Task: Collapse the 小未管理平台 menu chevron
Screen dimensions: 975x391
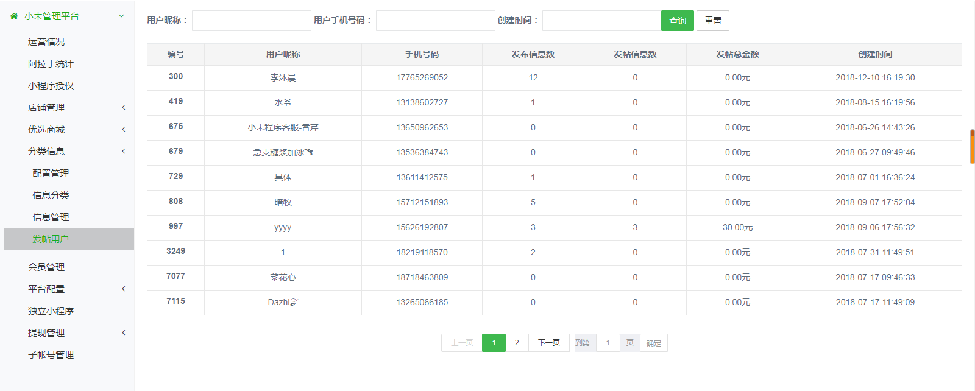Action: pyautogui.click(x=121, y=16)
